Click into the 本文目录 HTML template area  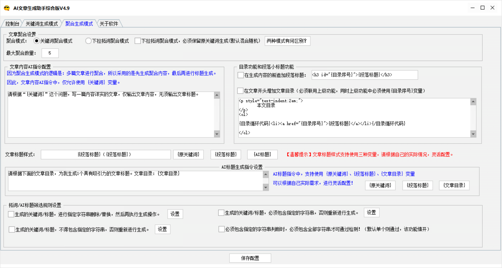354,118
